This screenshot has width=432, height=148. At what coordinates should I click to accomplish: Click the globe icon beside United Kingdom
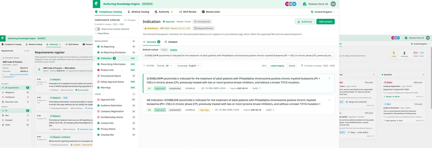click(312, 12)
